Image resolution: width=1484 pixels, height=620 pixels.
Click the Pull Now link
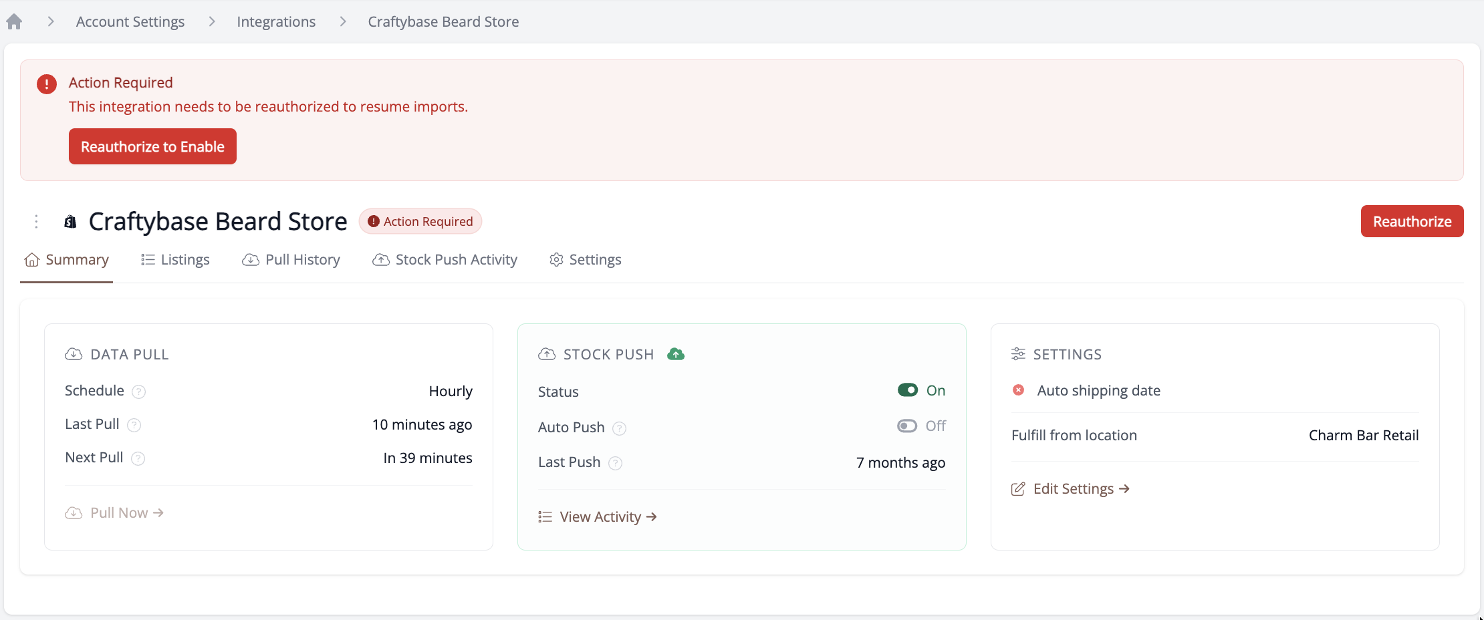point(114,513)
